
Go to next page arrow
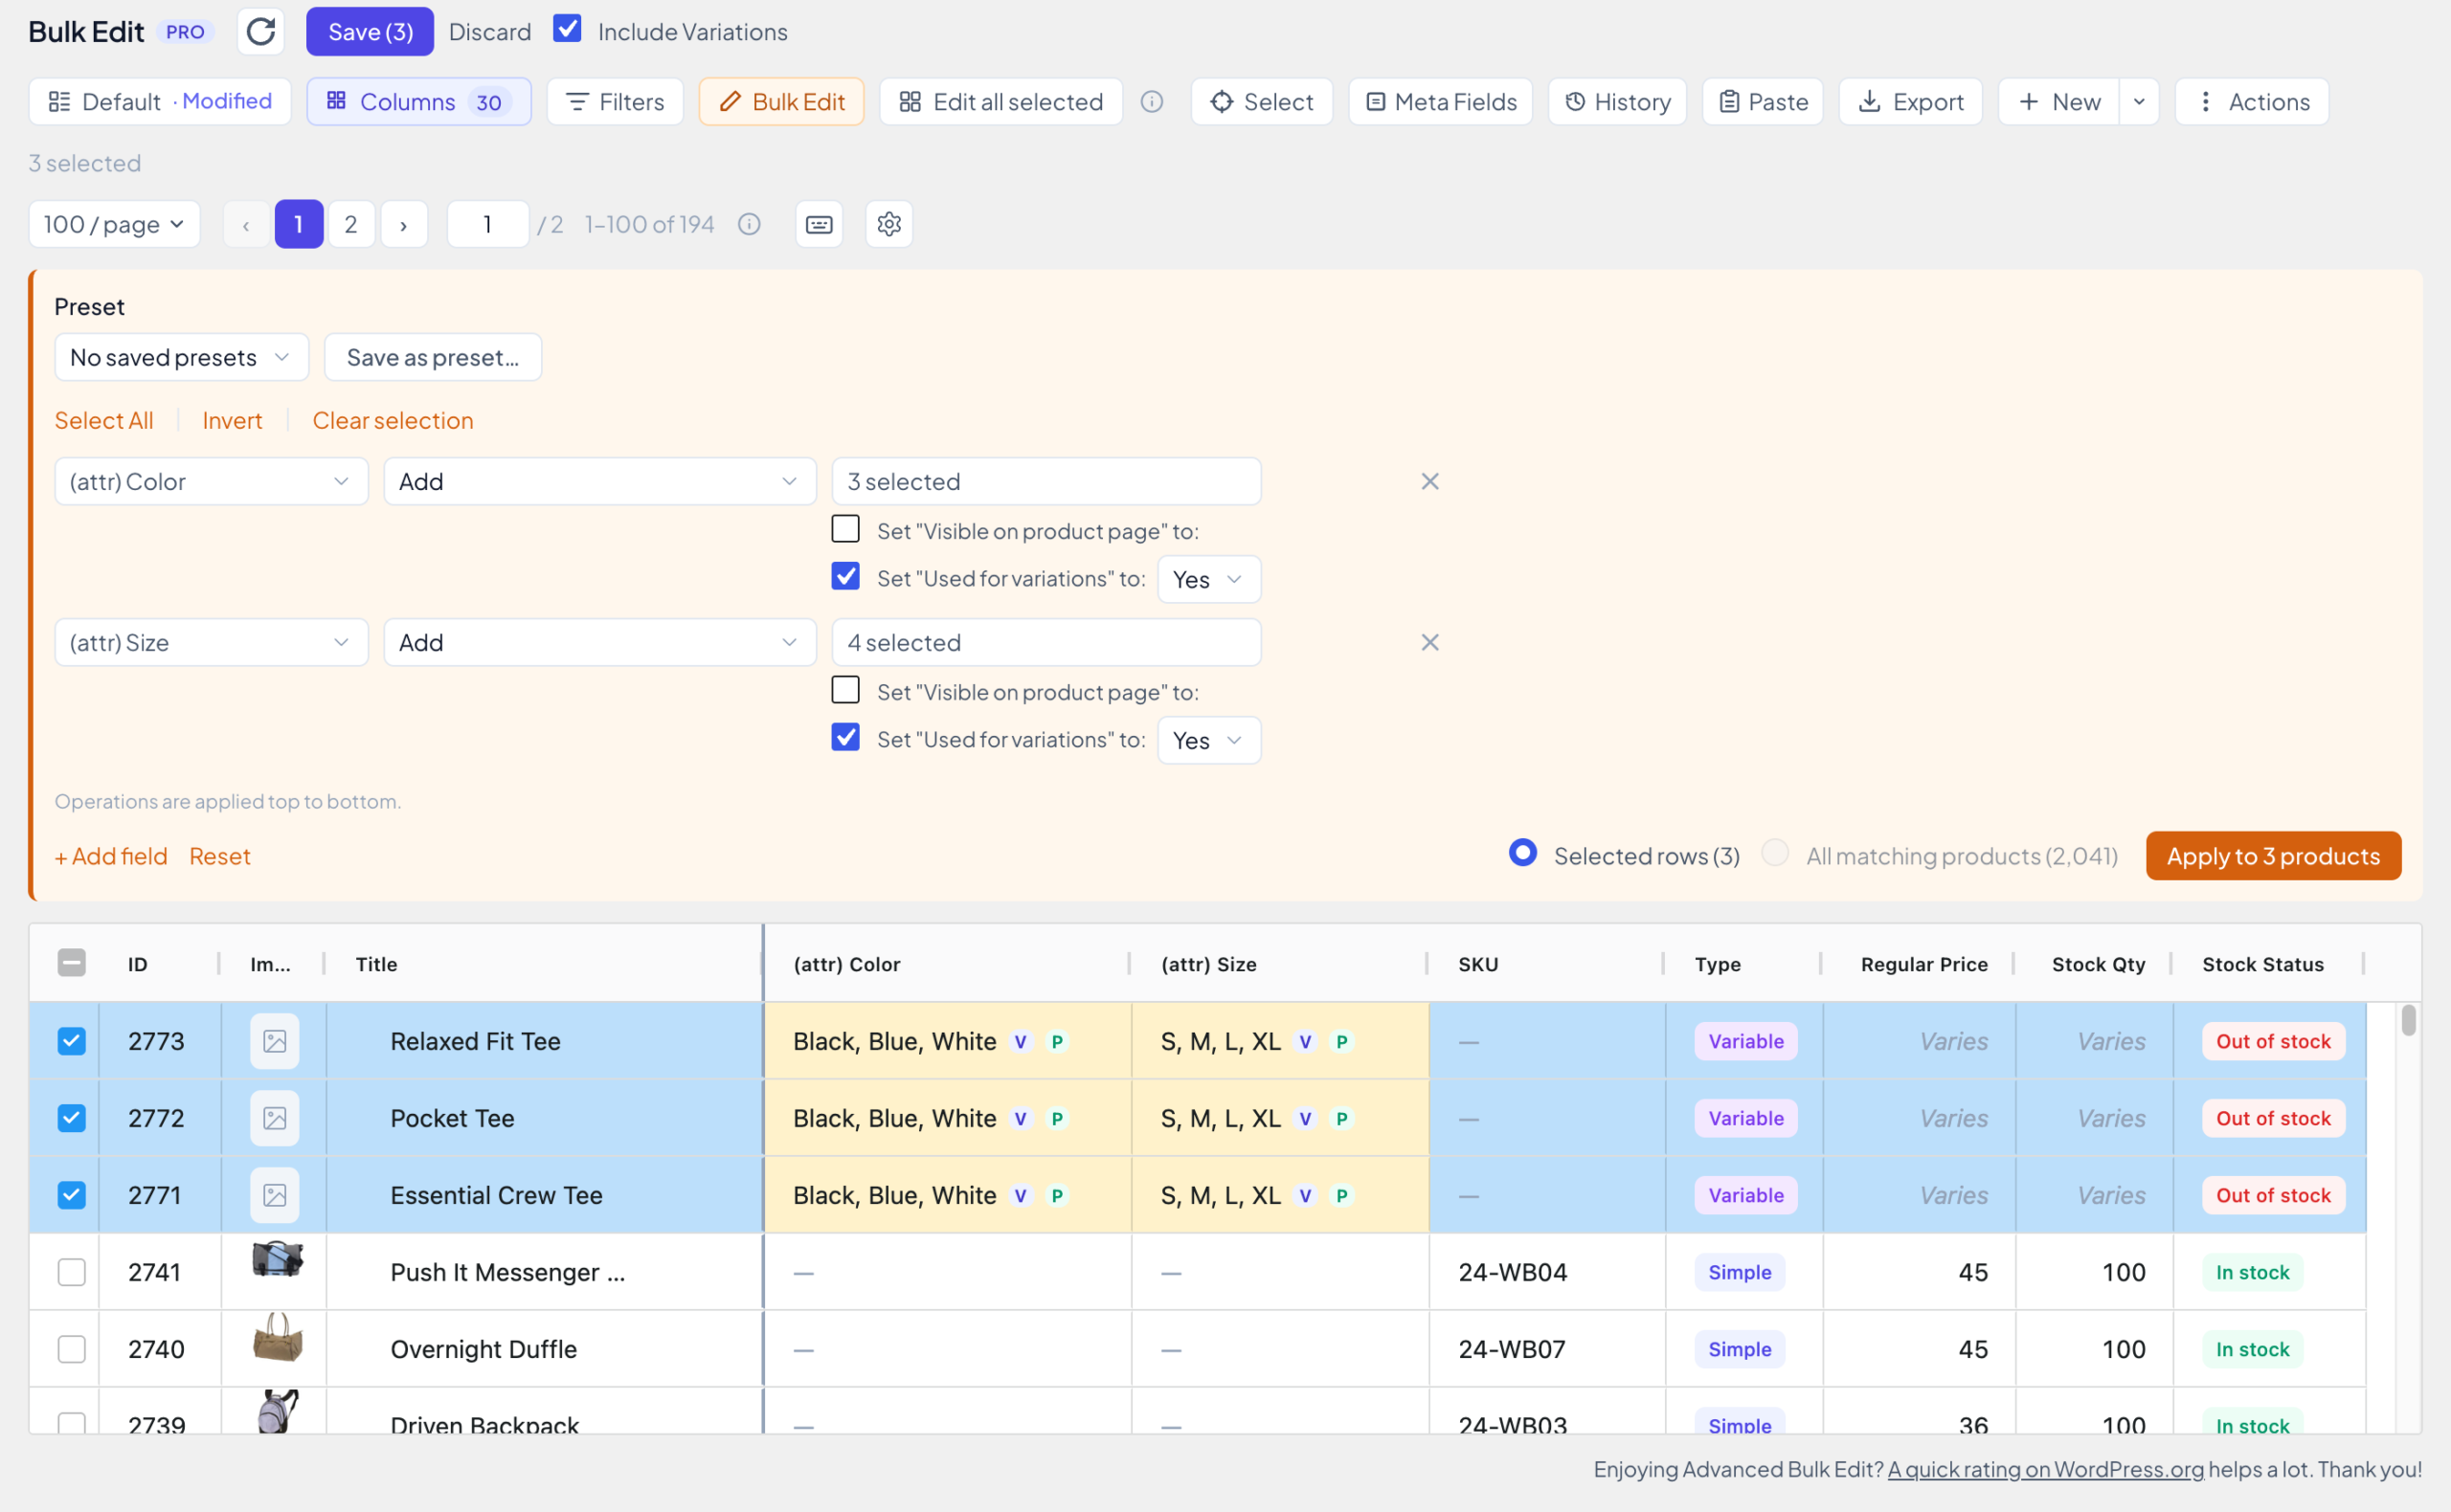[404, 224]
